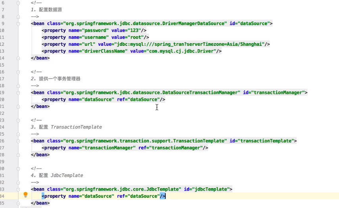Click closing '</bean>' tag on line 14
The height and width of the screenshot is (208, 339).
coord(40,58)
